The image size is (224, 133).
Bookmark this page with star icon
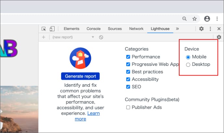coord(194,19)
